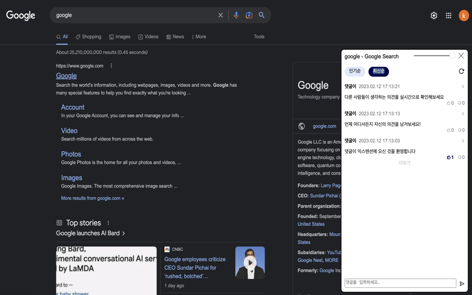Open the account avatar labeled k
The image size is (472, 295).
coord(464,15)
